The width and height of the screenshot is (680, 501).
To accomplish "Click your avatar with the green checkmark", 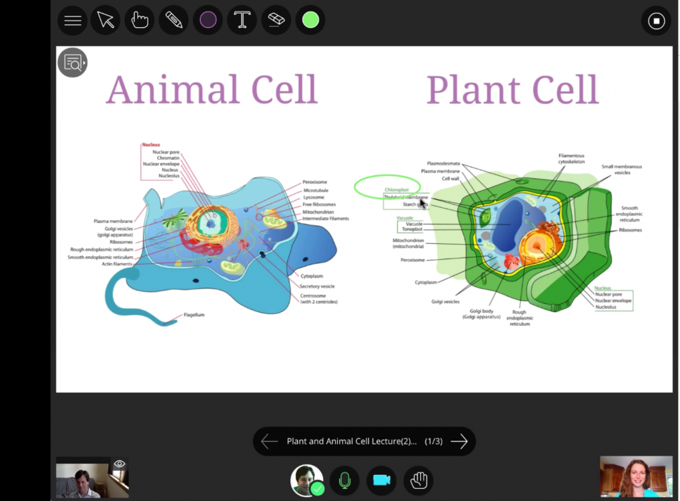I will click(307, 481).
